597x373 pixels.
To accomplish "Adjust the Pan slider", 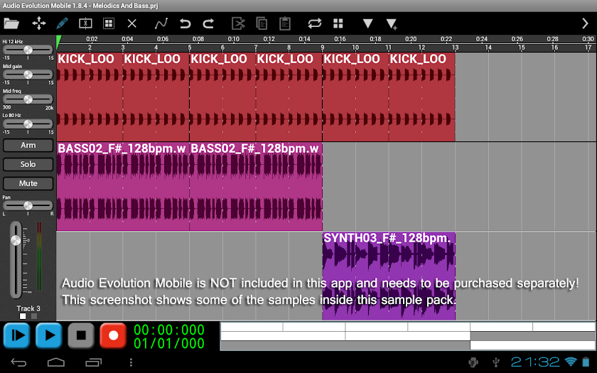I will coord(28,205).
